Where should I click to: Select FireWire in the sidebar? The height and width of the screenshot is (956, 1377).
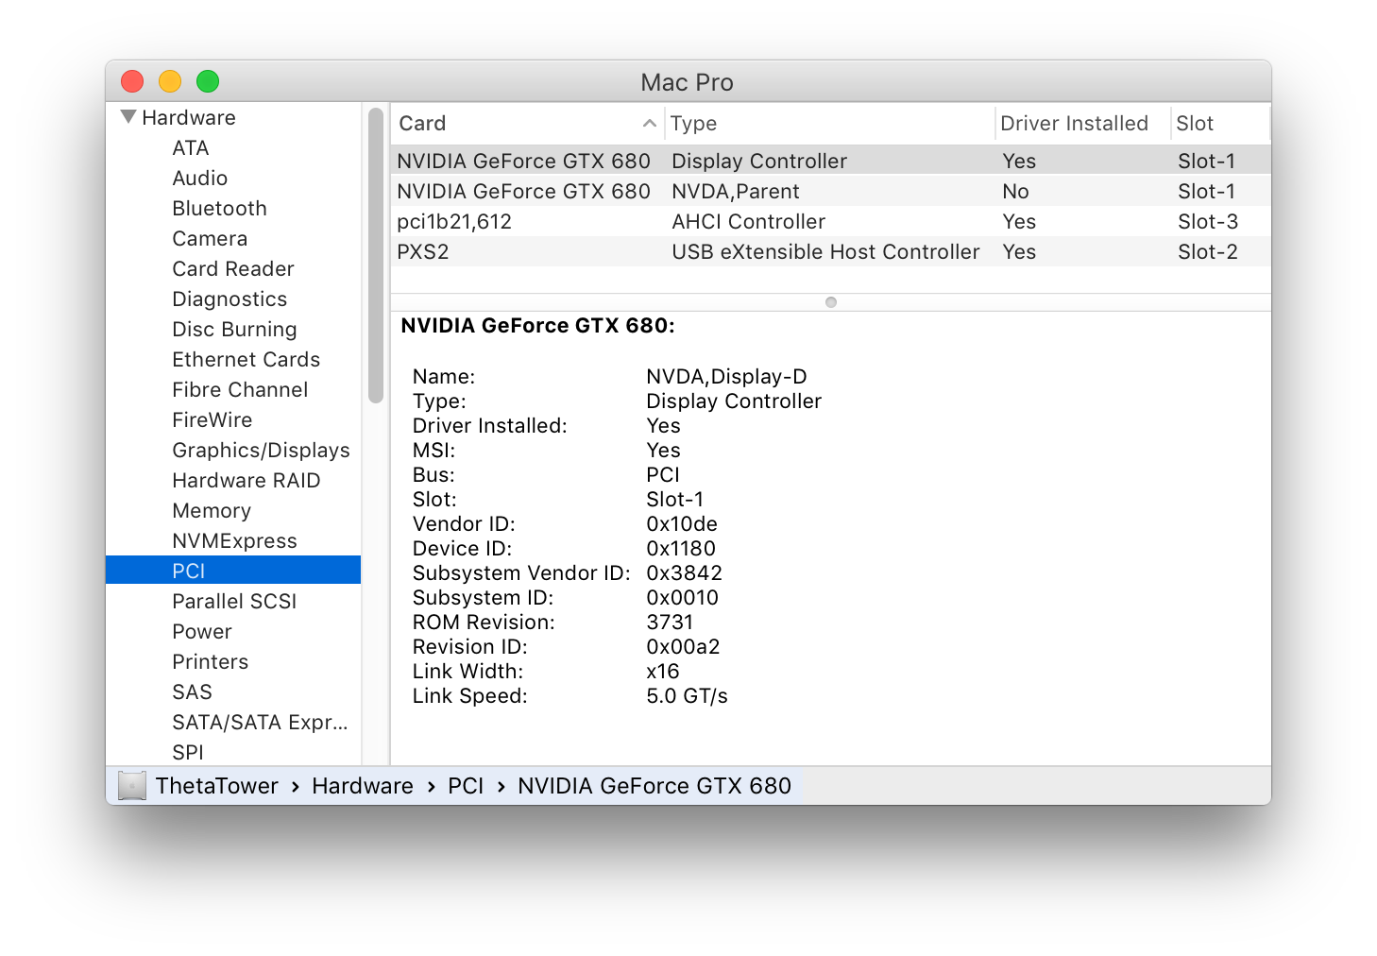click(212, 419)
